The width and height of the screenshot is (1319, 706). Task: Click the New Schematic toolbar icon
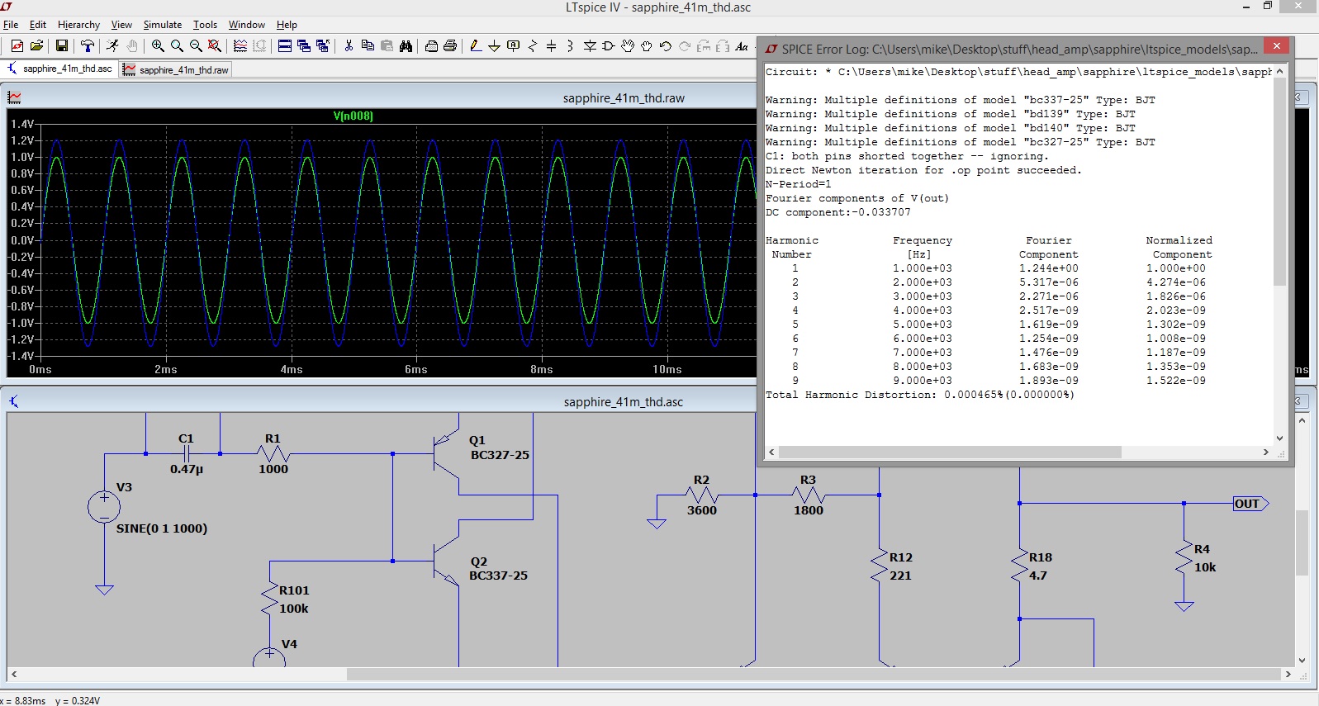(x=17, y=46)
